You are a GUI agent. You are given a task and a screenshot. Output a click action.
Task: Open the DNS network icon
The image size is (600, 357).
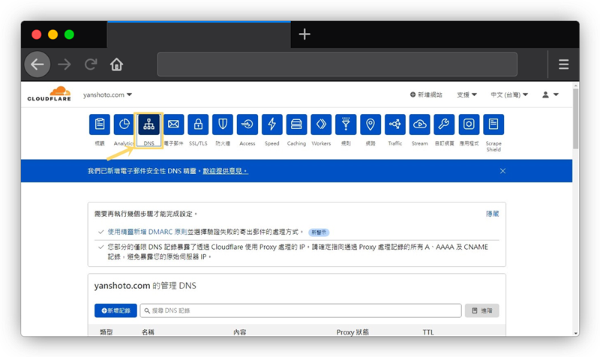148,124
